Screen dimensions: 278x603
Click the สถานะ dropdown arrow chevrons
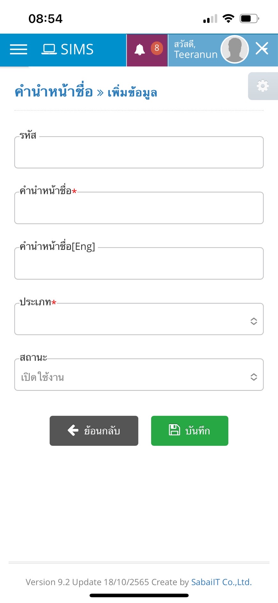tap(254, 377)
